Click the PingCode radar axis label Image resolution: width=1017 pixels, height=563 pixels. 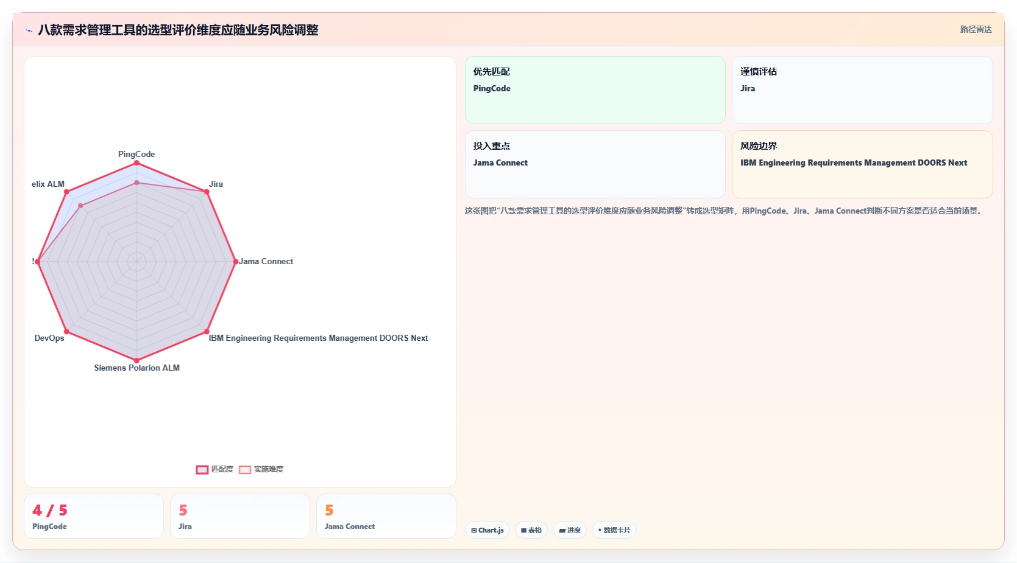136,154
